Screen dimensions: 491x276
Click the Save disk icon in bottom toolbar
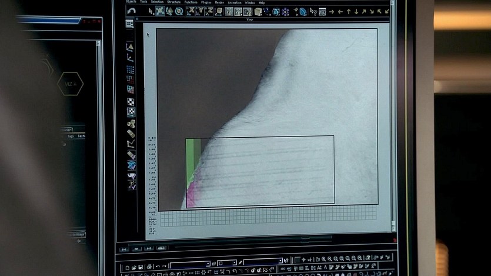coord(141,267)
